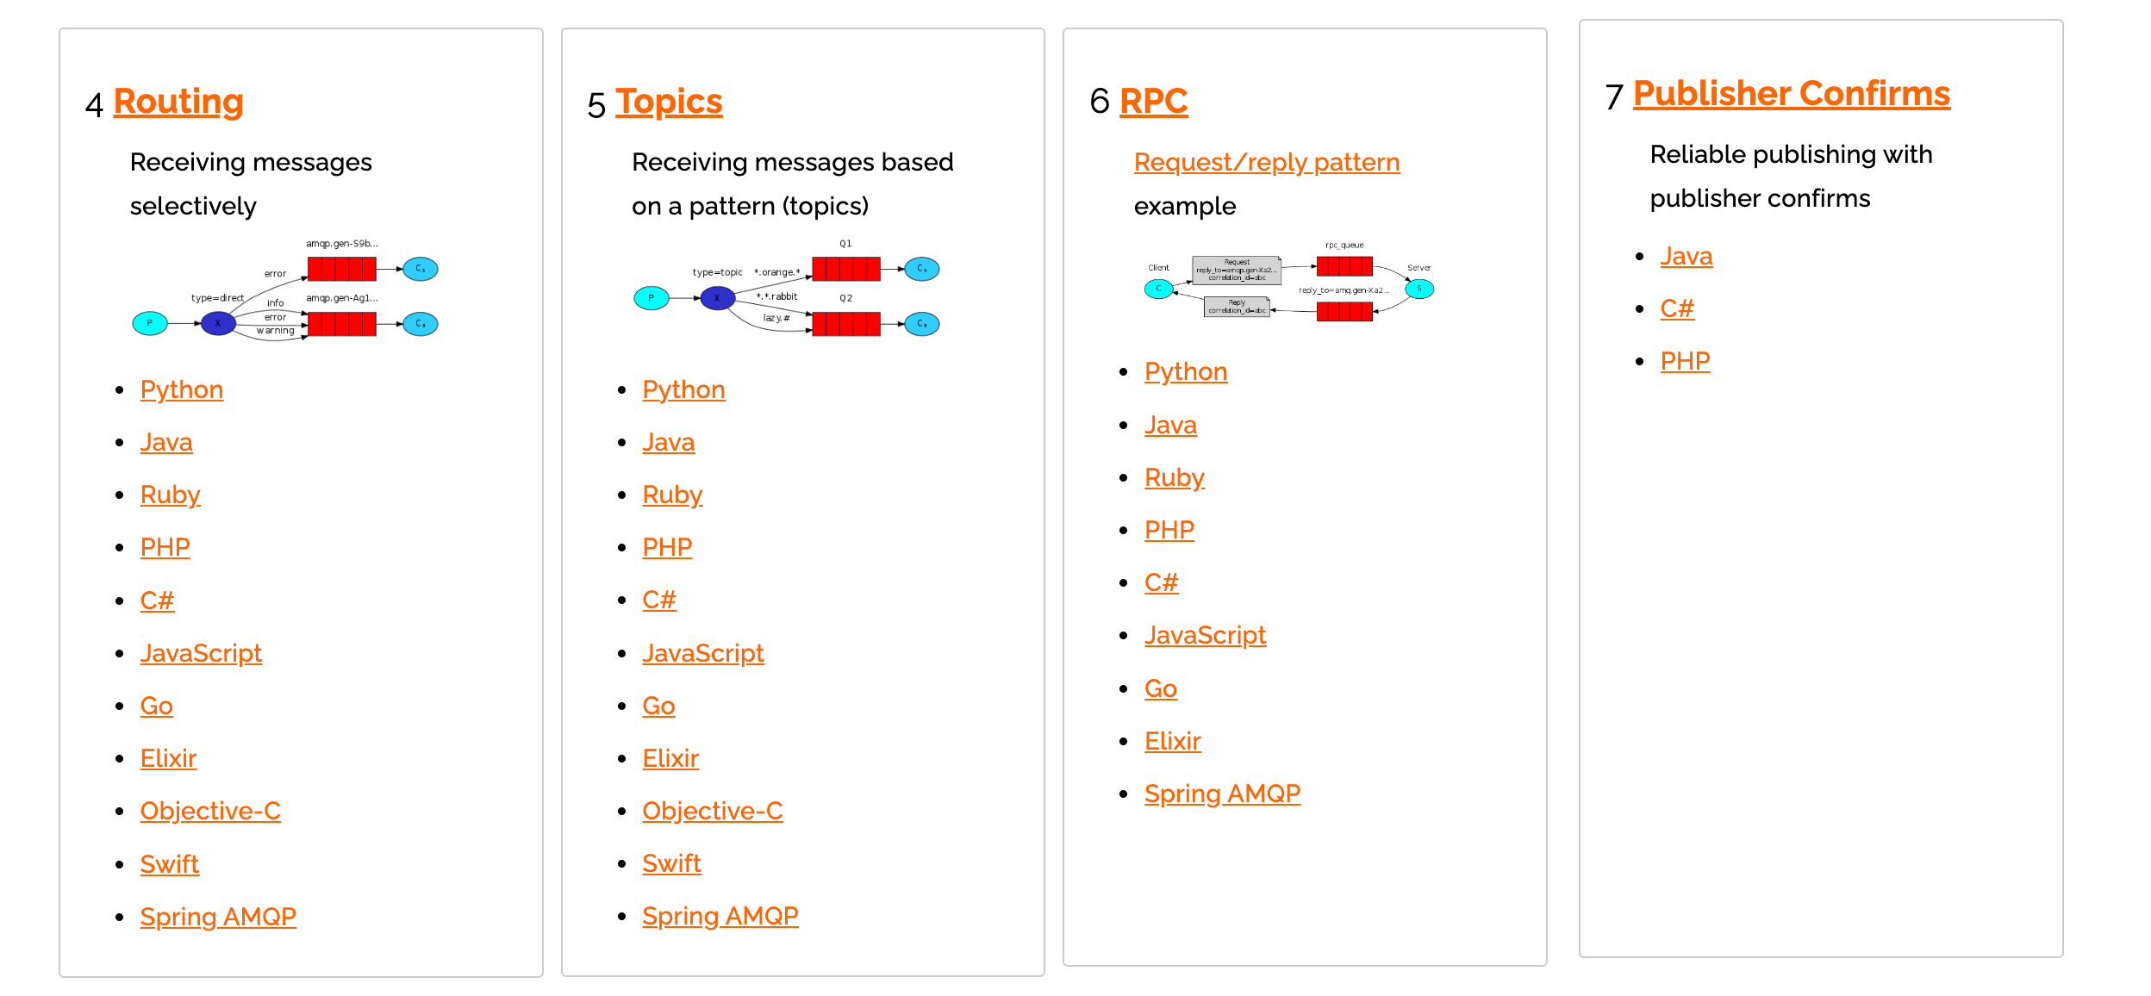Screen dimensions: 2151x996
Task: Open the C# link under Publisher Confirms
Action: (1677, 308)
